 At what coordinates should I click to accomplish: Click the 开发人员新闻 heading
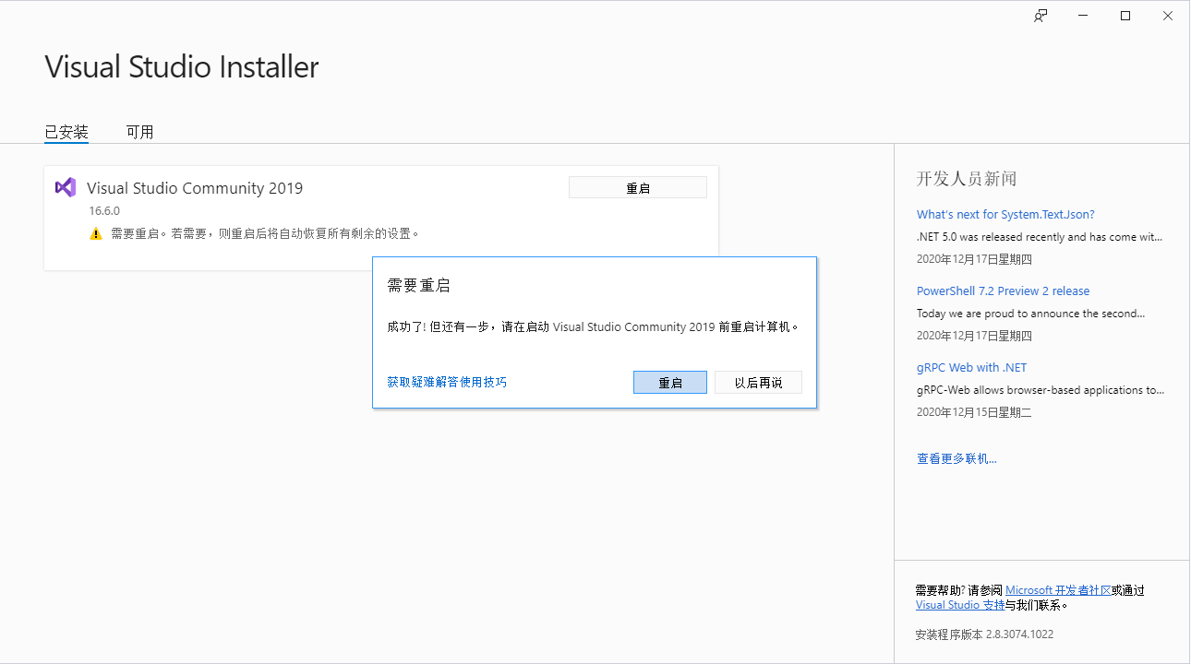(x=967, y=179)
